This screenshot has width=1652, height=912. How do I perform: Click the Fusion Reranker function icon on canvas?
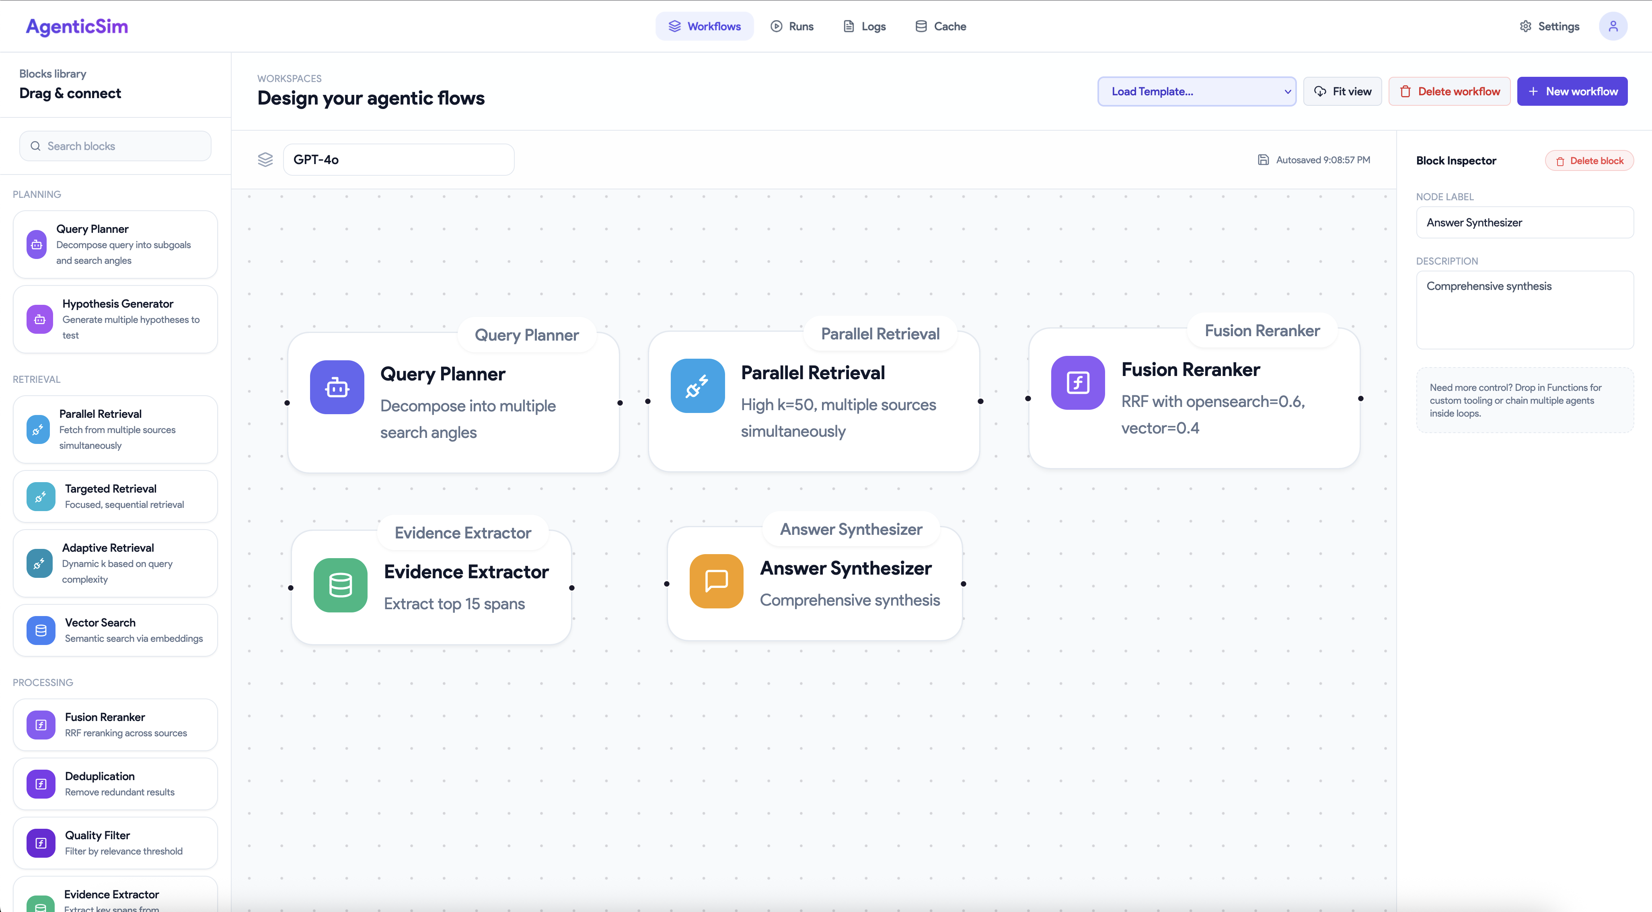point(1077,383)
